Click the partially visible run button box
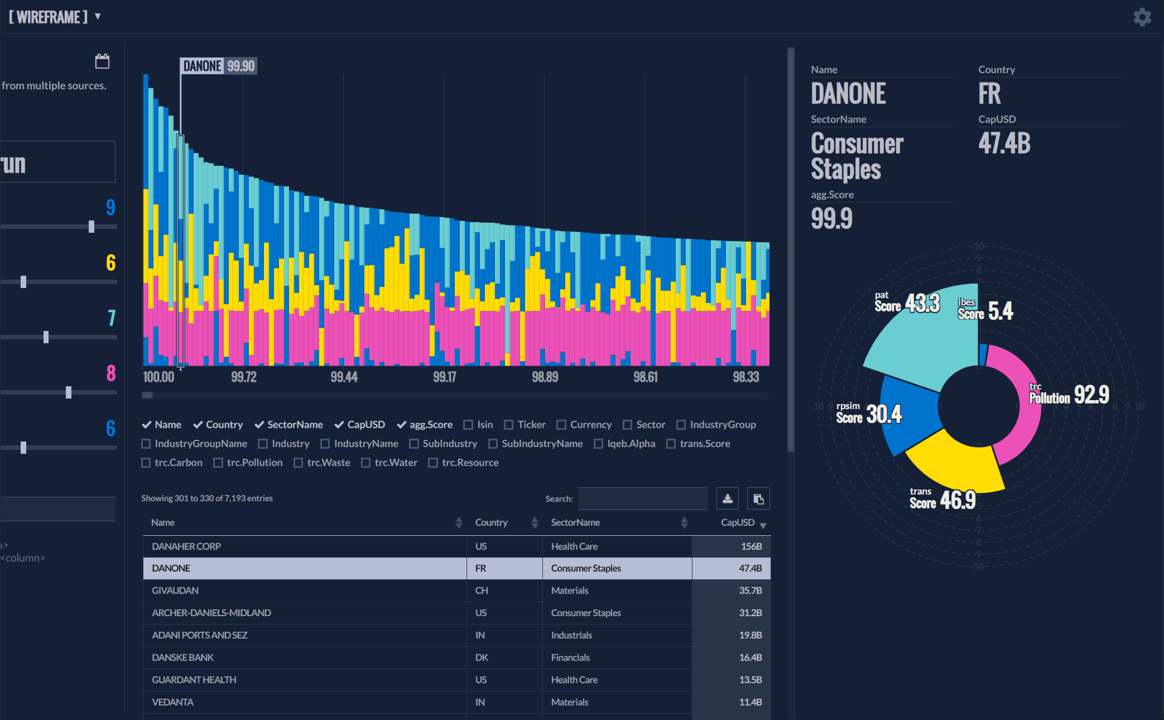 pyautogui.click(x=57, y=161)
